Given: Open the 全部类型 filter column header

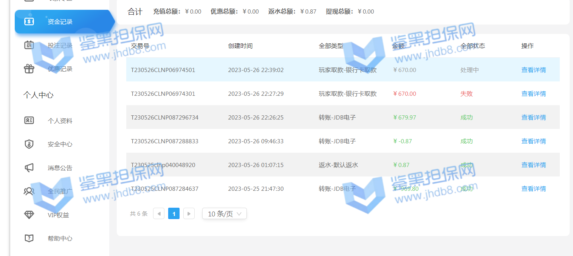Looking at the screenshot, I should pos(331,46).
